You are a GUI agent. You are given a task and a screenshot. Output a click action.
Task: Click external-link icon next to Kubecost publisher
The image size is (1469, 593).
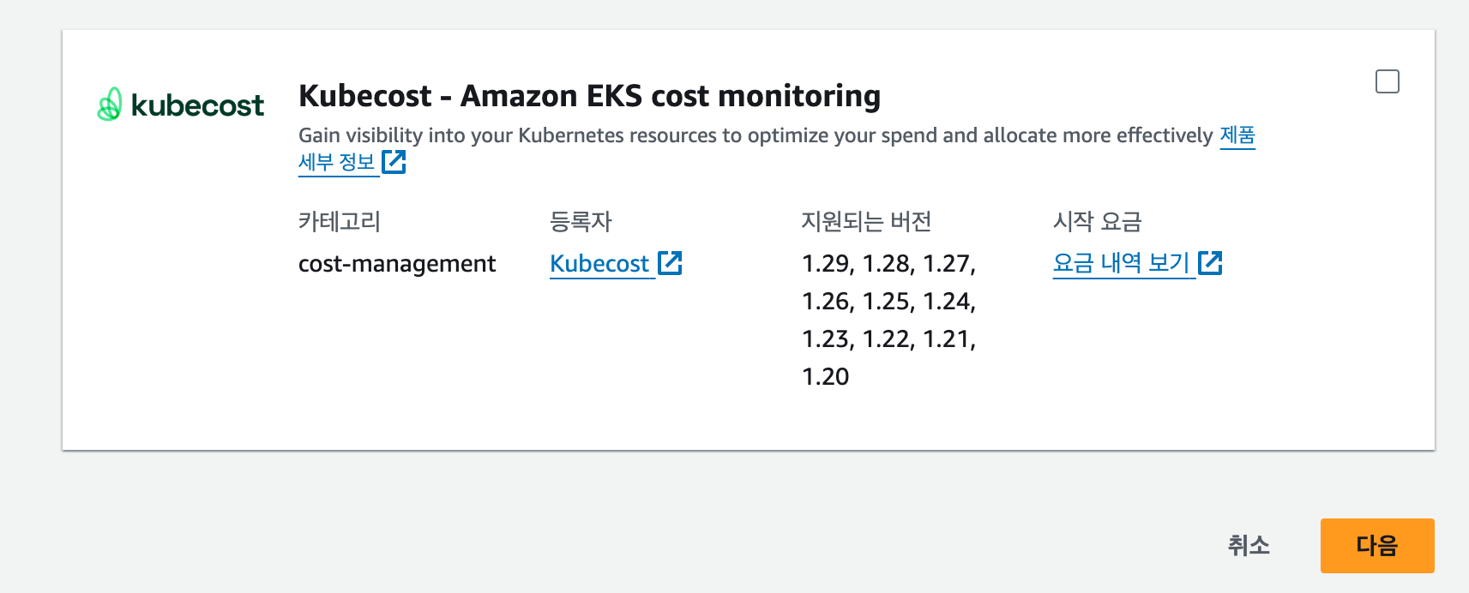pos(670,263)
